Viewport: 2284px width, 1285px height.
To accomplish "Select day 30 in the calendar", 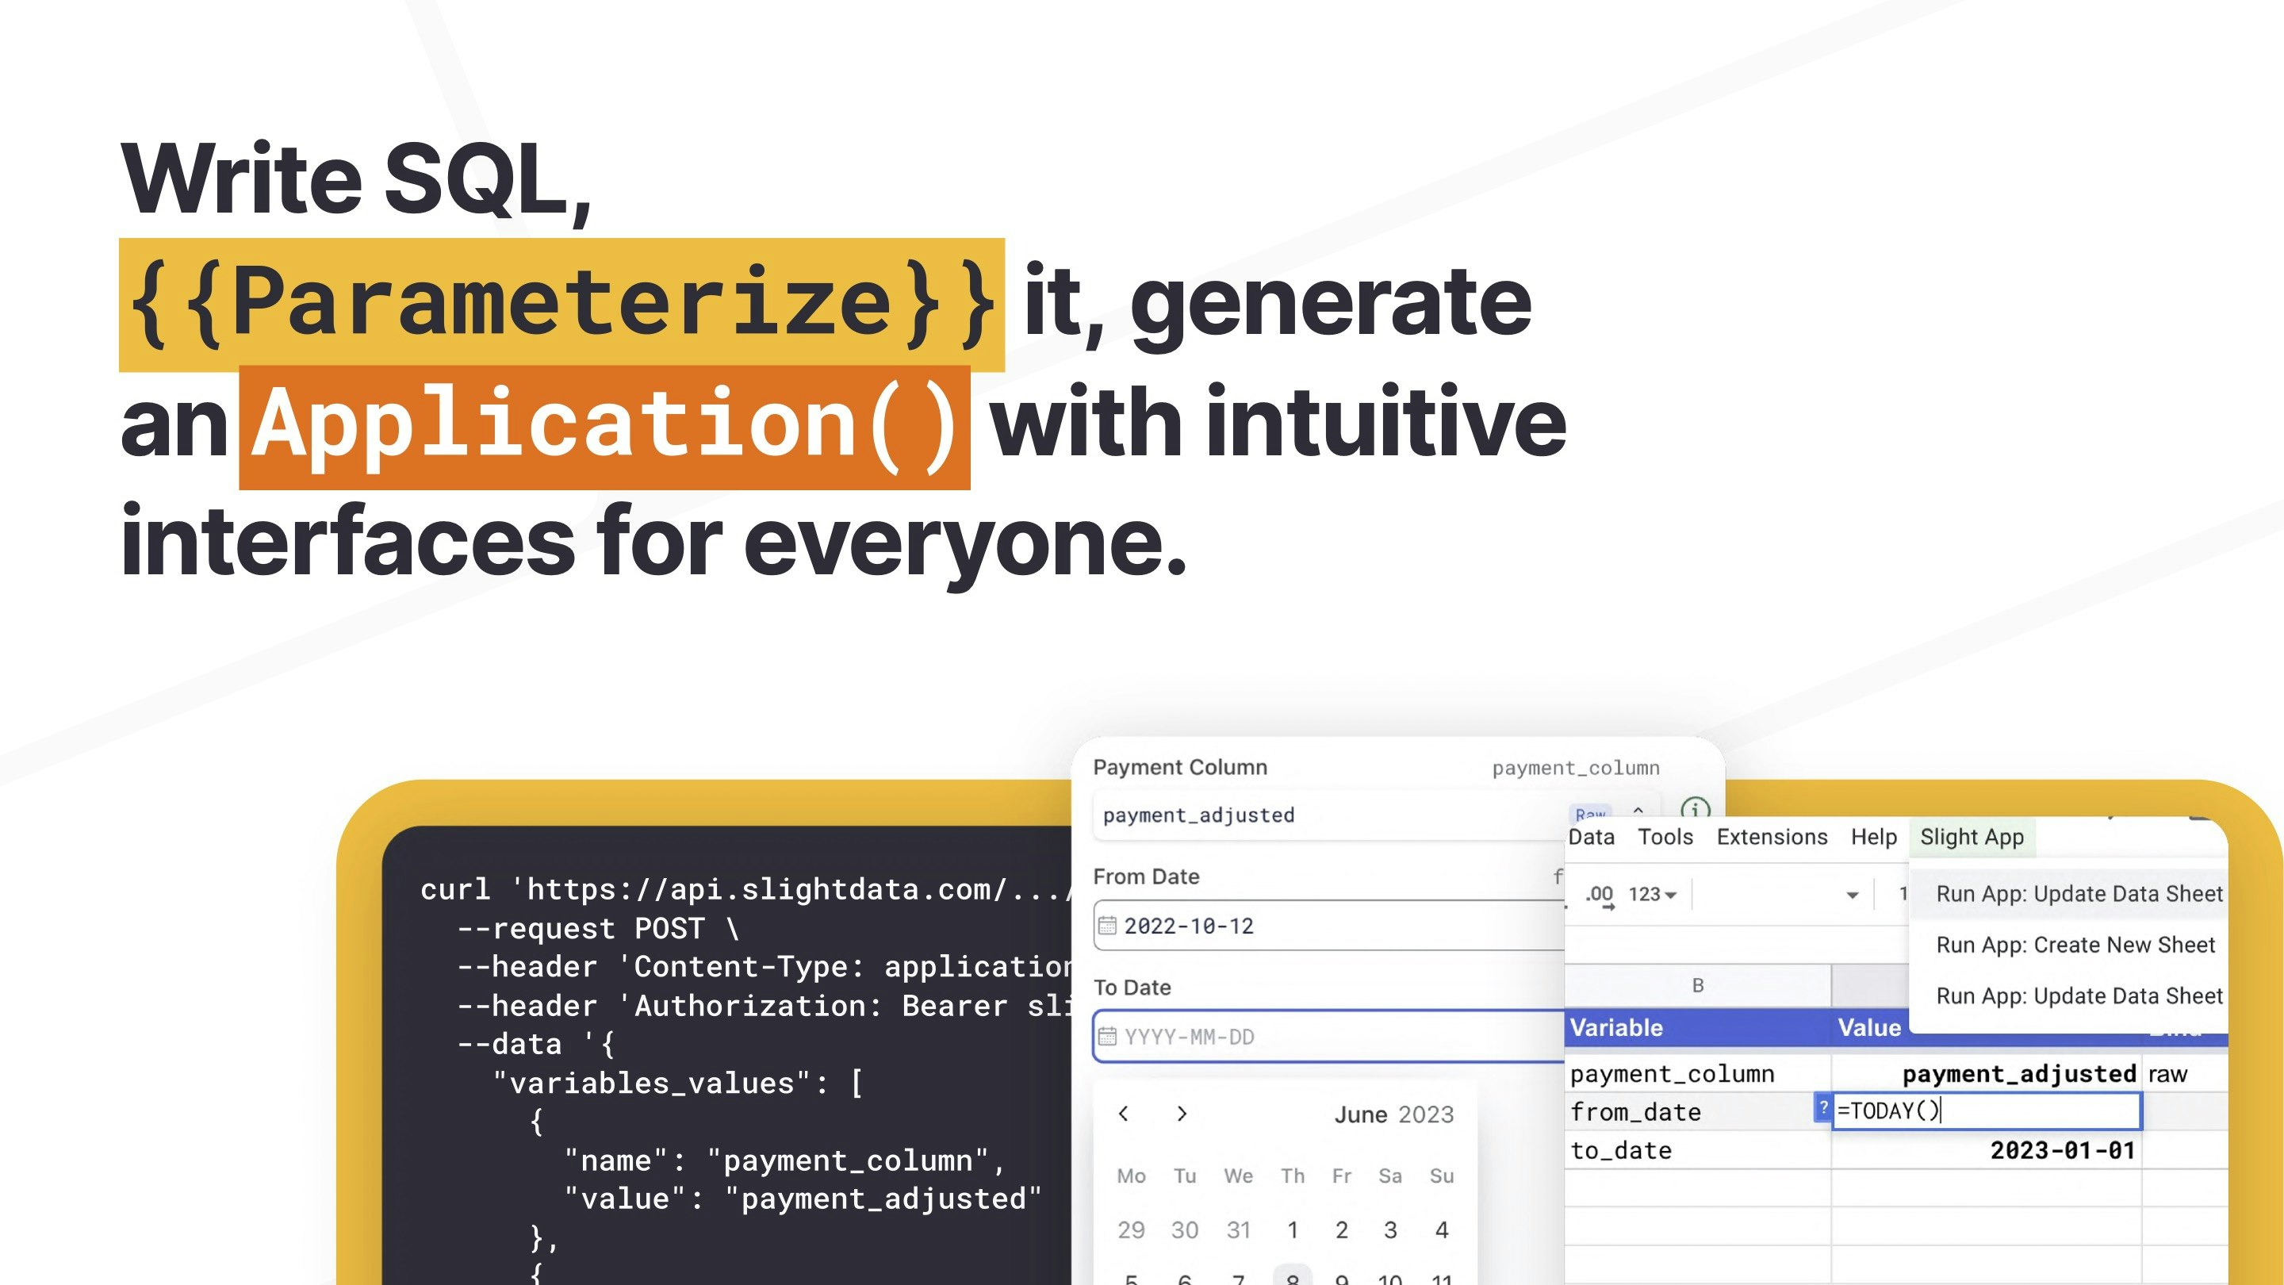I will tap(1185, 1230).
